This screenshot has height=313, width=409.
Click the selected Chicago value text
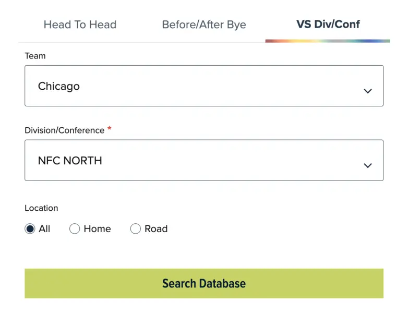pyautogui.click(x=59, y=86)
